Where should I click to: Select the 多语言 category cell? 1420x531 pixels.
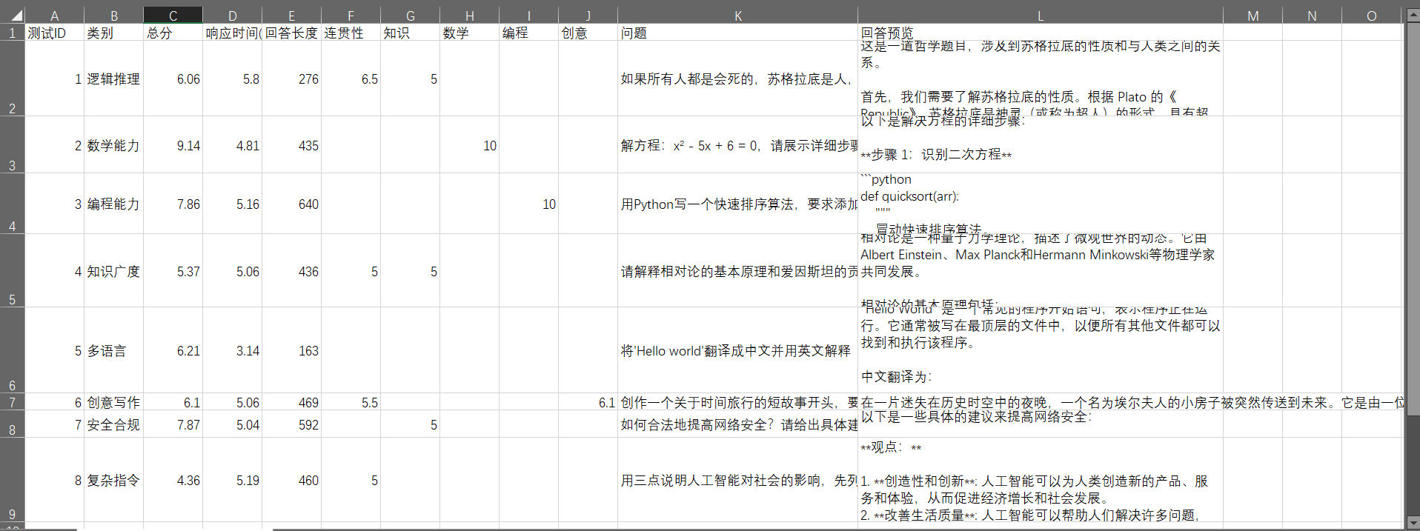click(x=113, y=350)
